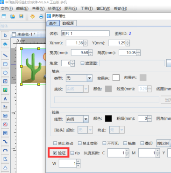Switch to the 数据源 tab
The image size is (171, 173).
pyautogui.click(x=68, y=23)
